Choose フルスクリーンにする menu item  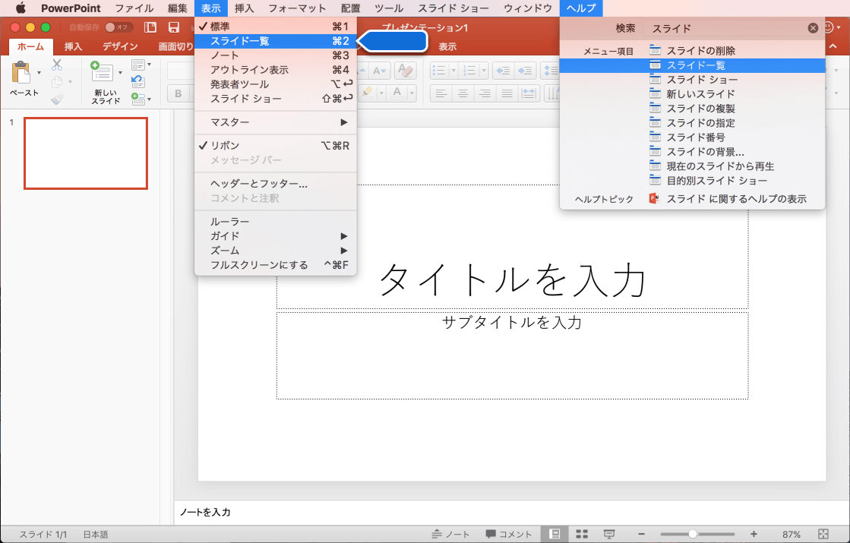pyautogui.click(x=276, y=264)
